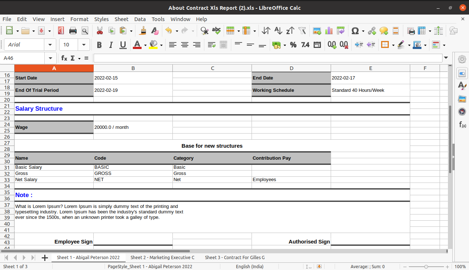Open the currency format dropdown arrow

285,45
